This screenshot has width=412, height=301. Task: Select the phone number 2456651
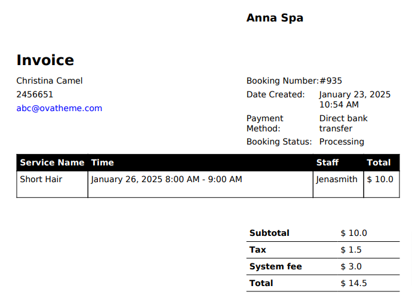35,94
